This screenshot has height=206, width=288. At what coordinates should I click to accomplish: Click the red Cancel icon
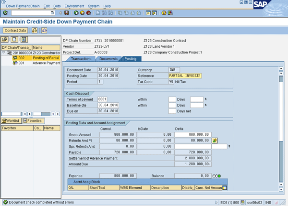click(89, 13)
